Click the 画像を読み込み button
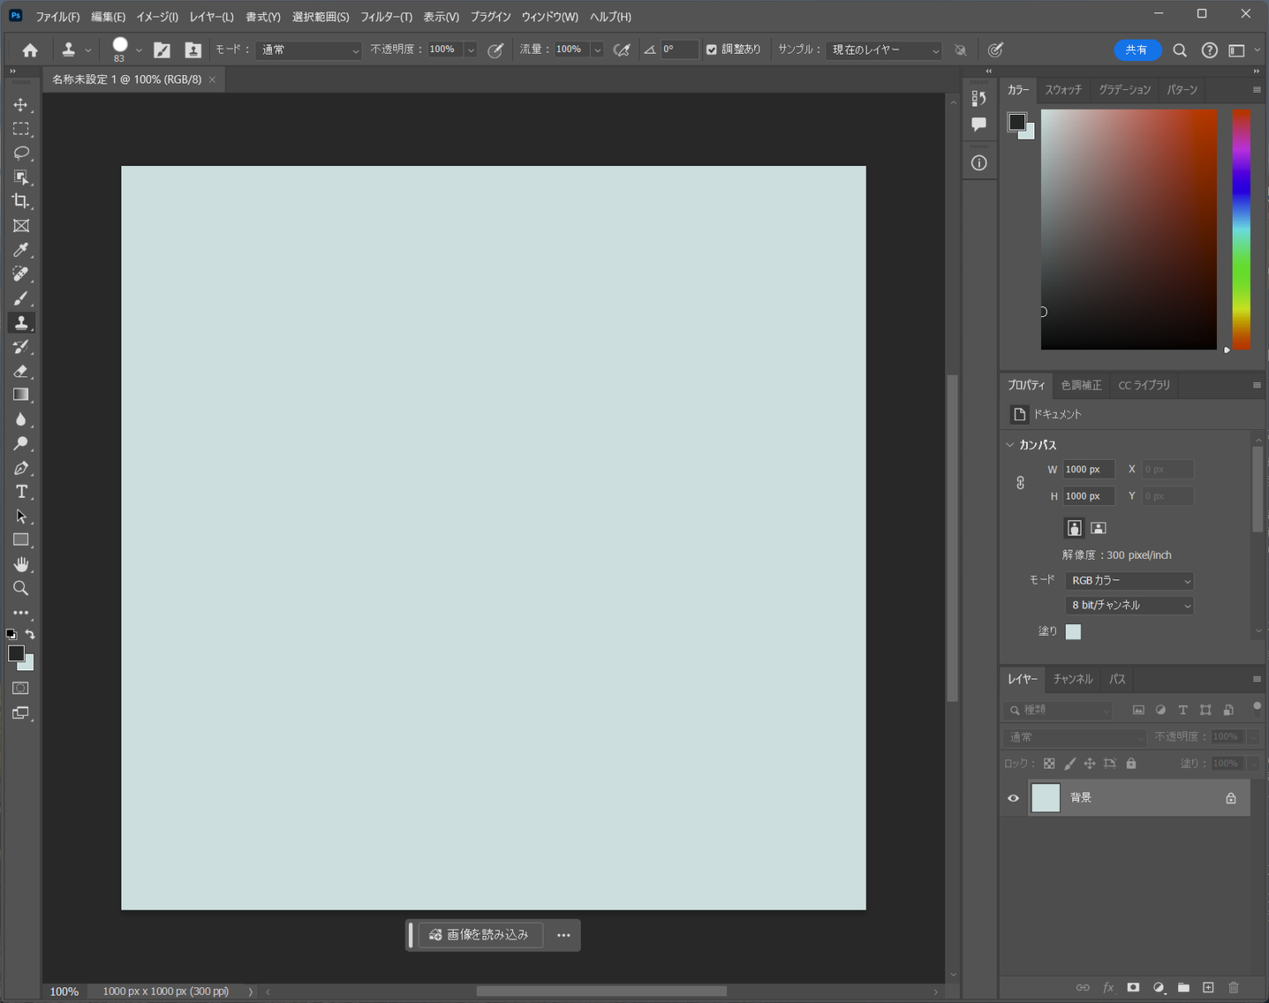Viewport: 1269px width, 1003px height. point(480,934)
